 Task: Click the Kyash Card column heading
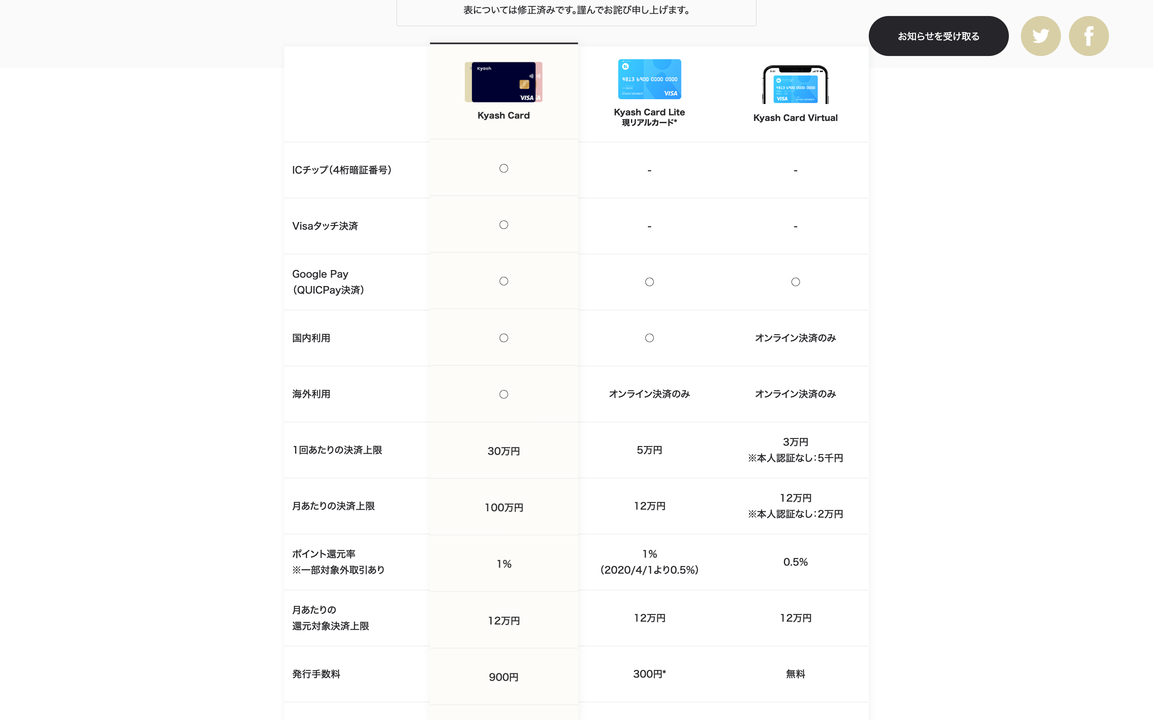coord(504,115)
